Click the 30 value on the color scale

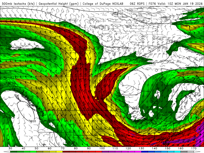[10, 148]
